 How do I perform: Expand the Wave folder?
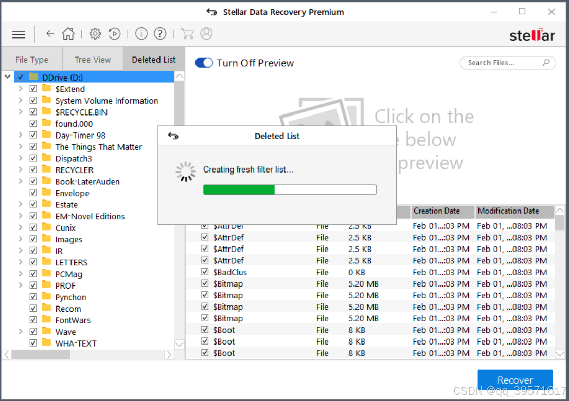pyautogui.click(x=21, y=332)
